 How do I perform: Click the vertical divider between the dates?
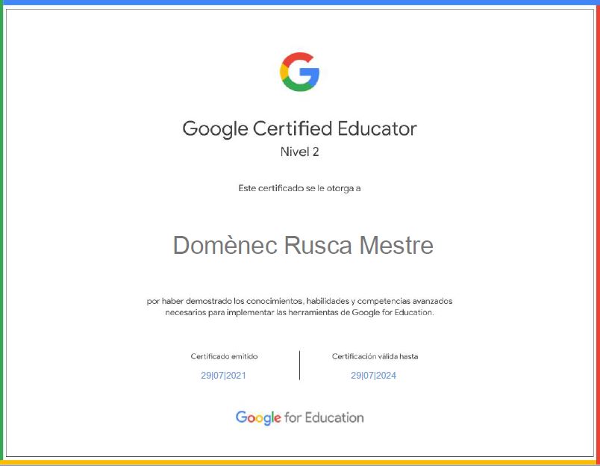coord(299,366)
